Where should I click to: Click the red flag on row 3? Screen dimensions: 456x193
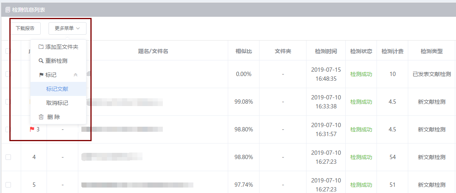[32, 129]
